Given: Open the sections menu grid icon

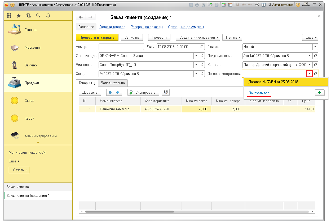Looking at the screenshot, I should point(9,16).
